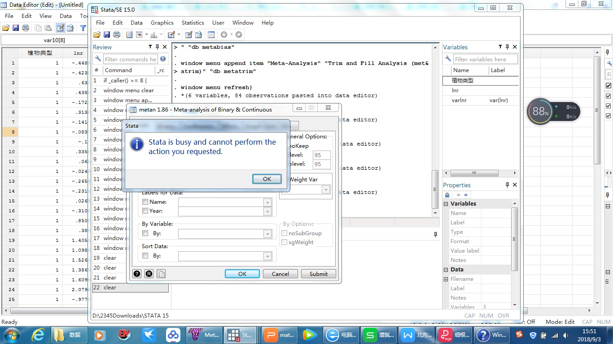This screenshot has width=613, height=344.
Task: Pin the Review panel
Action: click(x=157, y=47)
